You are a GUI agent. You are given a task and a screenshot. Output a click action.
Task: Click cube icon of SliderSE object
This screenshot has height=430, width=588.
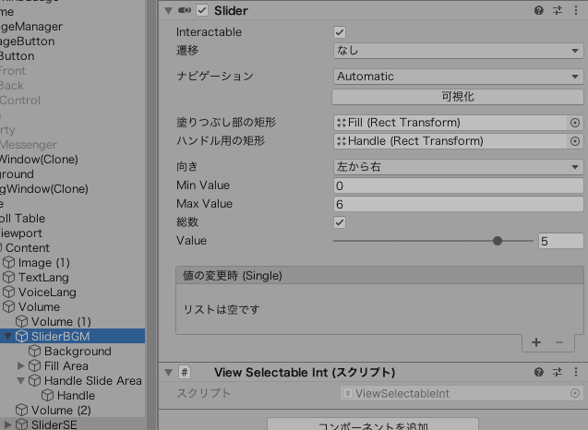click(x=21, y=424)
